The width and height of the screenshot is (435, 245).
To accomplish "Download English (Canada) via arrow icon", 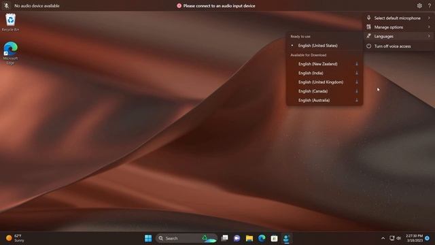I will [357, 91].
